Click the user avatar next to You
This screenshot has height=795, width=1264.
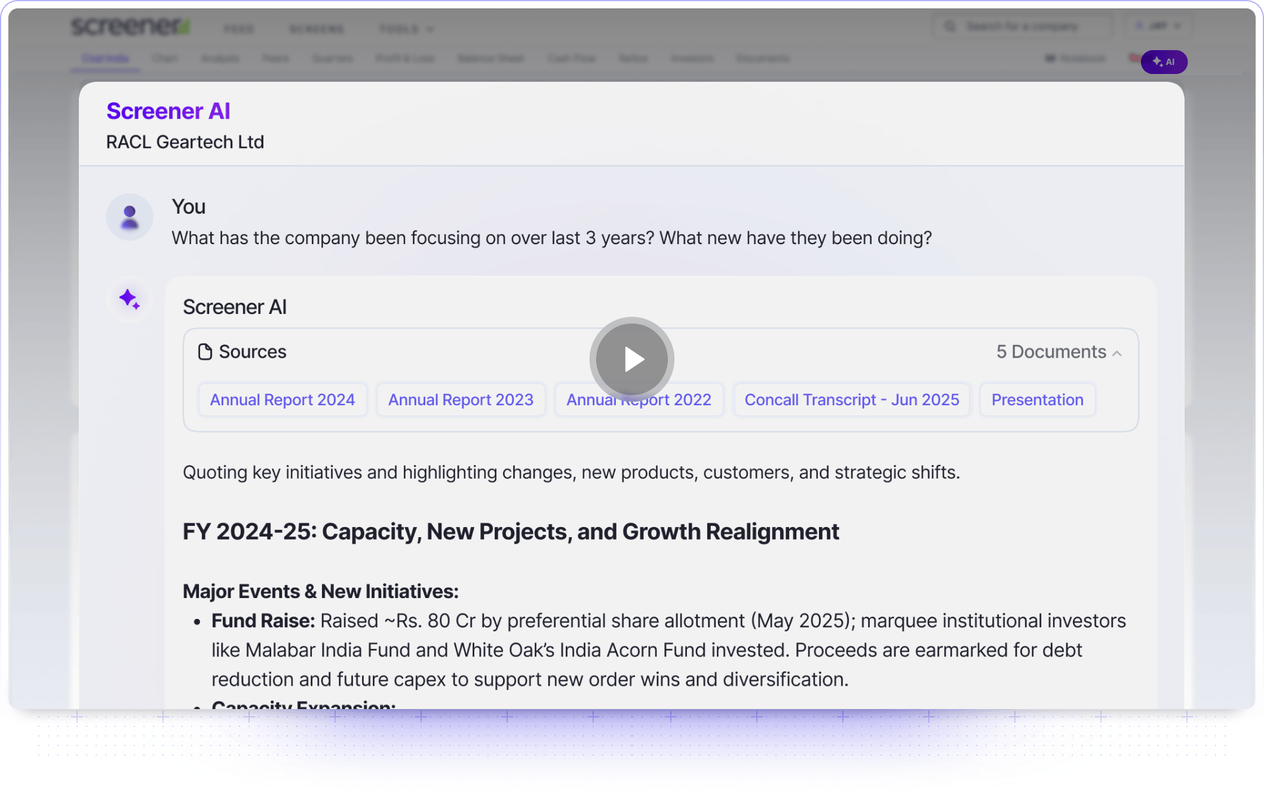tap(130, 217)
